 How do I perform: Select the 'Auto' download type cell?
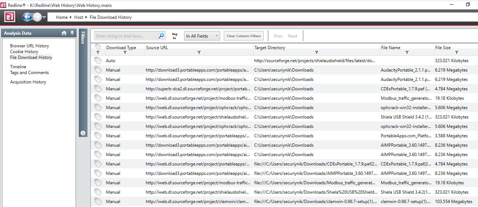pyautogui.click(x=111, y=61)
